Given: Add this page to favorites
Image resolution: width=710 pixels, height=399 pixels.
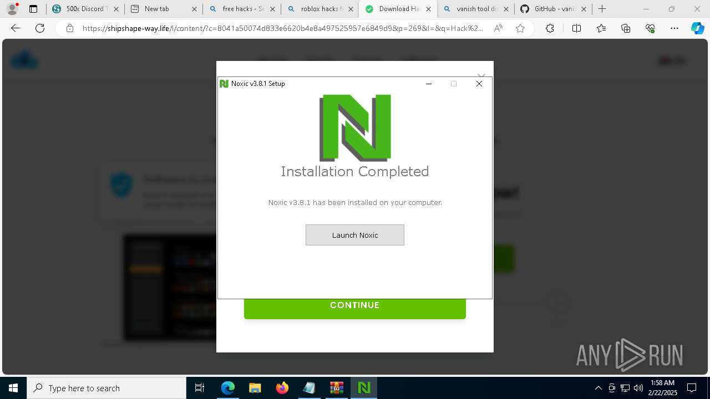Looking at the screenshot, I should (x=520, y=28).
